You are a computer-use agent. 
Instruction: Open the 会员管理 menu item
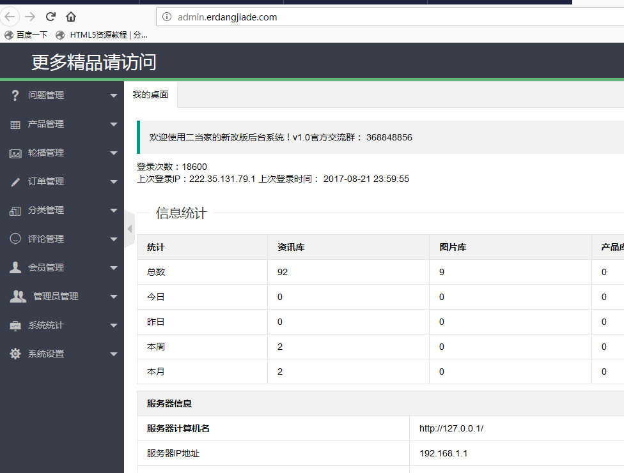click(61, 267)
